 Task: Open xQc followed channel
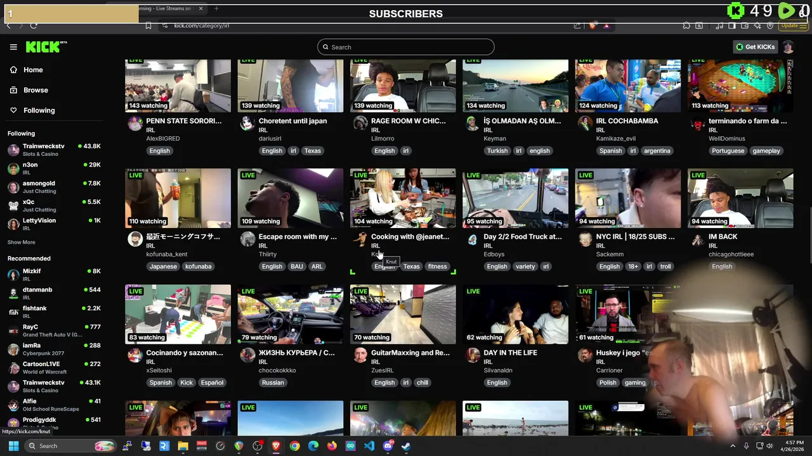coord(54,205)
